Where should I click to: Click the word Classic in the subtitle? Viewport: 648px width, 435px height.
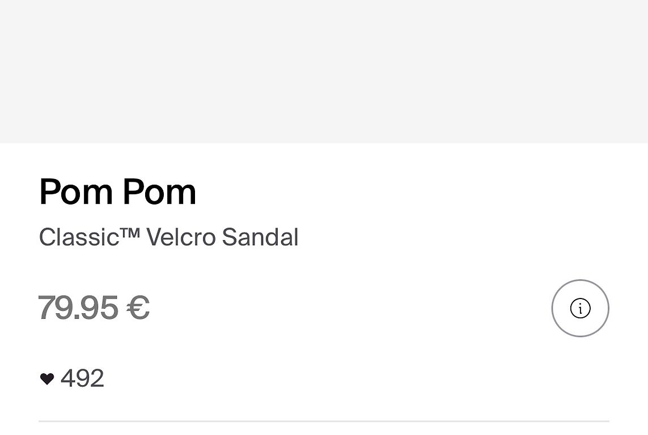pos(78,237)
